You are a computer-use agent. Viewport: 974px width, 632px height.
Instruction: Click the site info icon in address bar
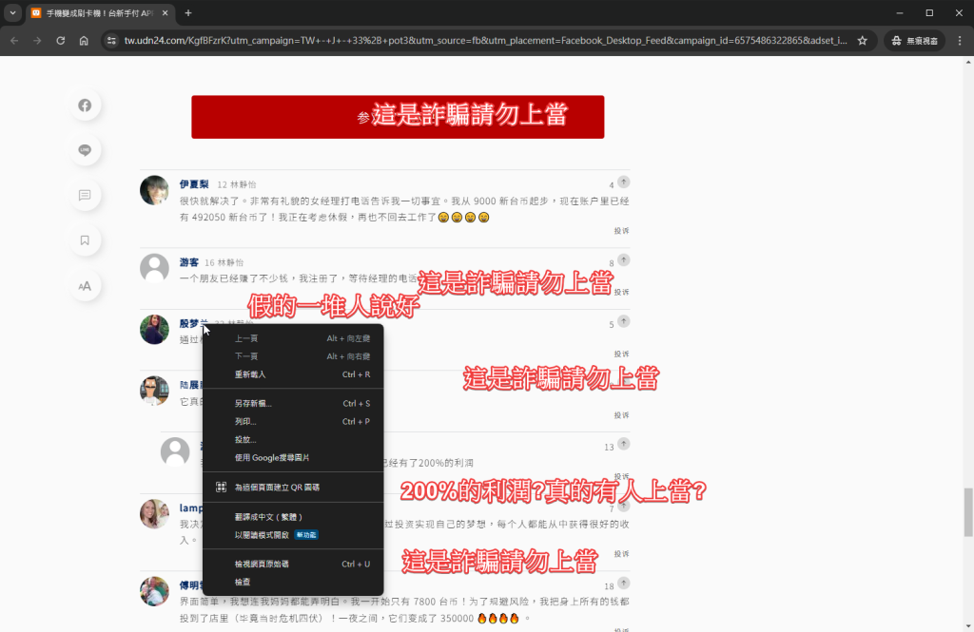[111, 41]
